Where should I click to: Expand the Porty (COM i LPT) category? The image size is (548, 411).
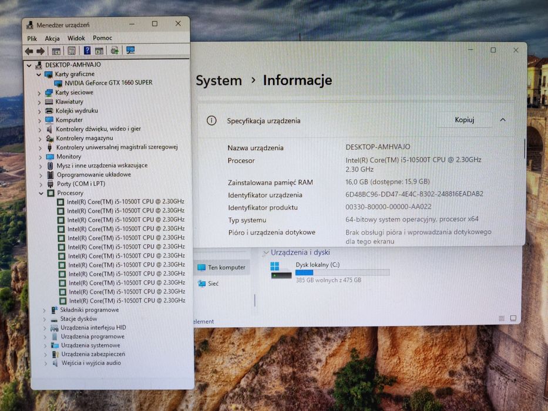tap(41, 184)
